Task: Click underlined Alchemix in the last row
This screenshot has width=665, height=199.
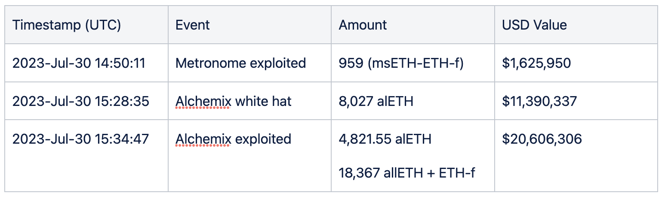Action: (203, 139)
